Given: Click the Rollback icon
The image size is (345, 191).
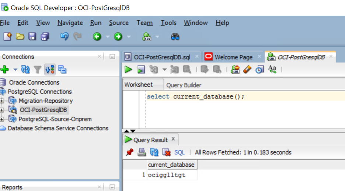Looking at the screenshot, I should (217, 70).
